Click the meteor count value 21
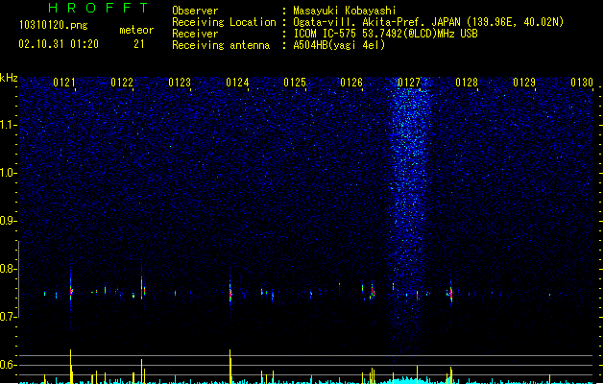Viewport: 604px width, 384px height. pyautogui.click(x=139, y=44)
